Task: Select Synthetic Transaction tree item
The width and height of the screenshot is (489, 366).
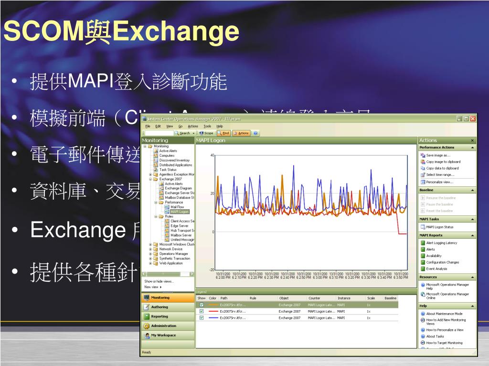Action: tap(174, 259)
